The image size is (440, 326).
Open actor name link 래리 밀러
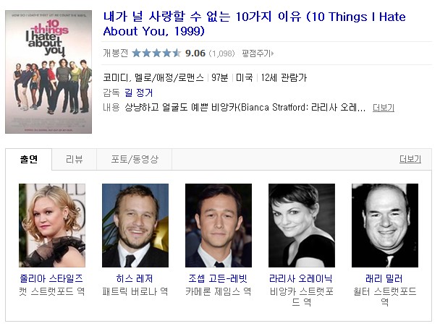tap(384, 278)
